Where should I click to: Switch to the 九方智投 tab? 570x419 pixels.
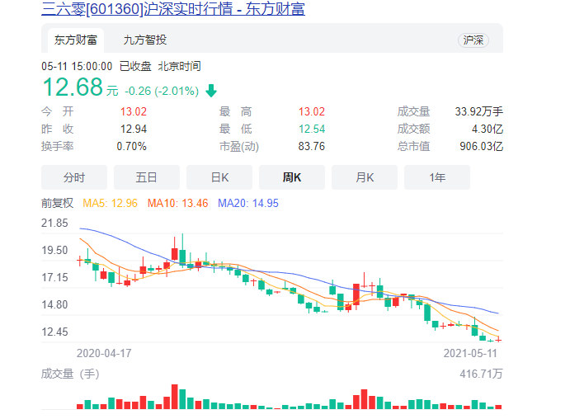pyautogui.click(x=144, y=40)
